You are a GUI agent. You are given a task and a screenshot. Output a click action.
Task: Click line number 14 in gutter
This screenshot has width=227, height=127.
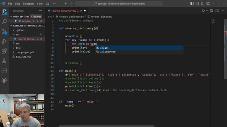click(52, 71)
